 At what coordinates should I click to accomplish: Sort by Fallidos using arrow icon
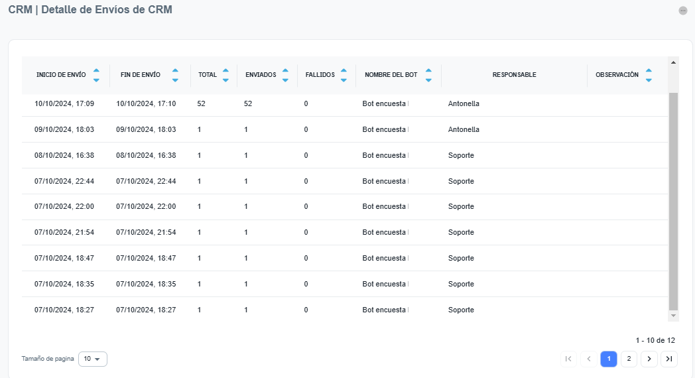[x=344, y=75]
